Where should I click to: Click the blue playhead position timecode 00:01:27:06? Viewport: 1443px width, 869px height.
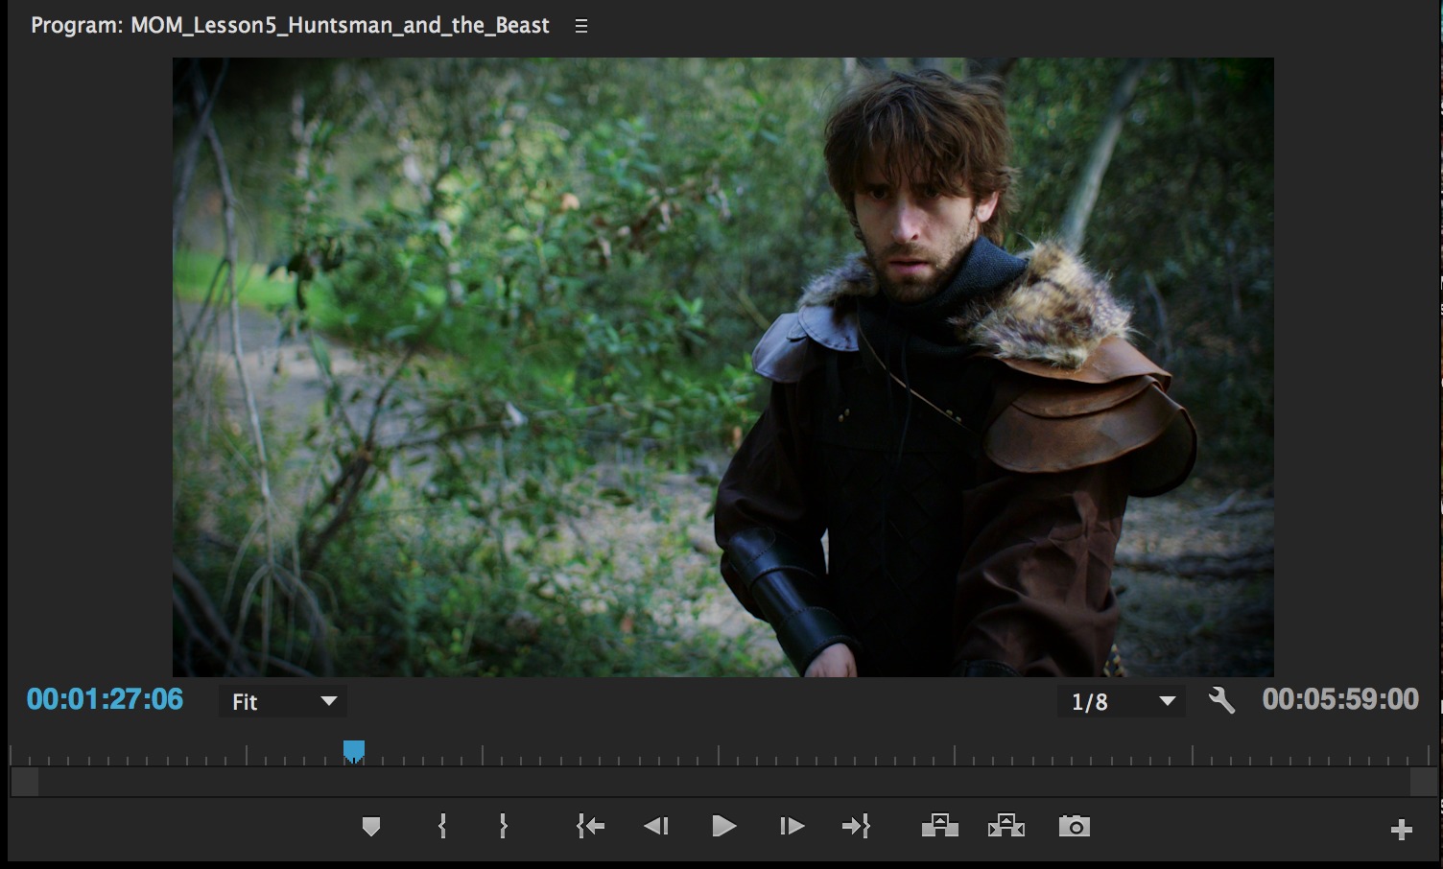pos(106,699)
